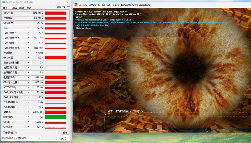Click the 98.8 % TDP value
The image size is (251, 143).
point(37,112)
